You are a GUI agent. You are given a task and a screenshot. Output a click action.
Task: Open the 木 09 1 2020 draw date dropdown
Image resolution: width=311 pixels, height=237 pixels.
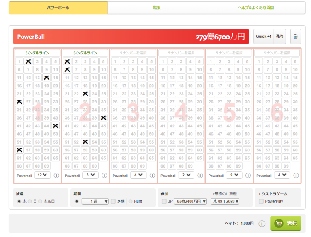point(225,201)
